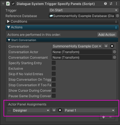120x125 pixels.
Task: Open the component help reference icon
Action: [105, 4]
